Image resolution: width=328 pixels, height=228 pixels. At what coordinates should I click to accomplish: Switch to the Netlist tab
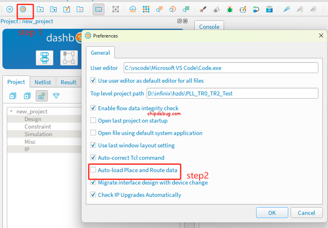tap(43, 82)
